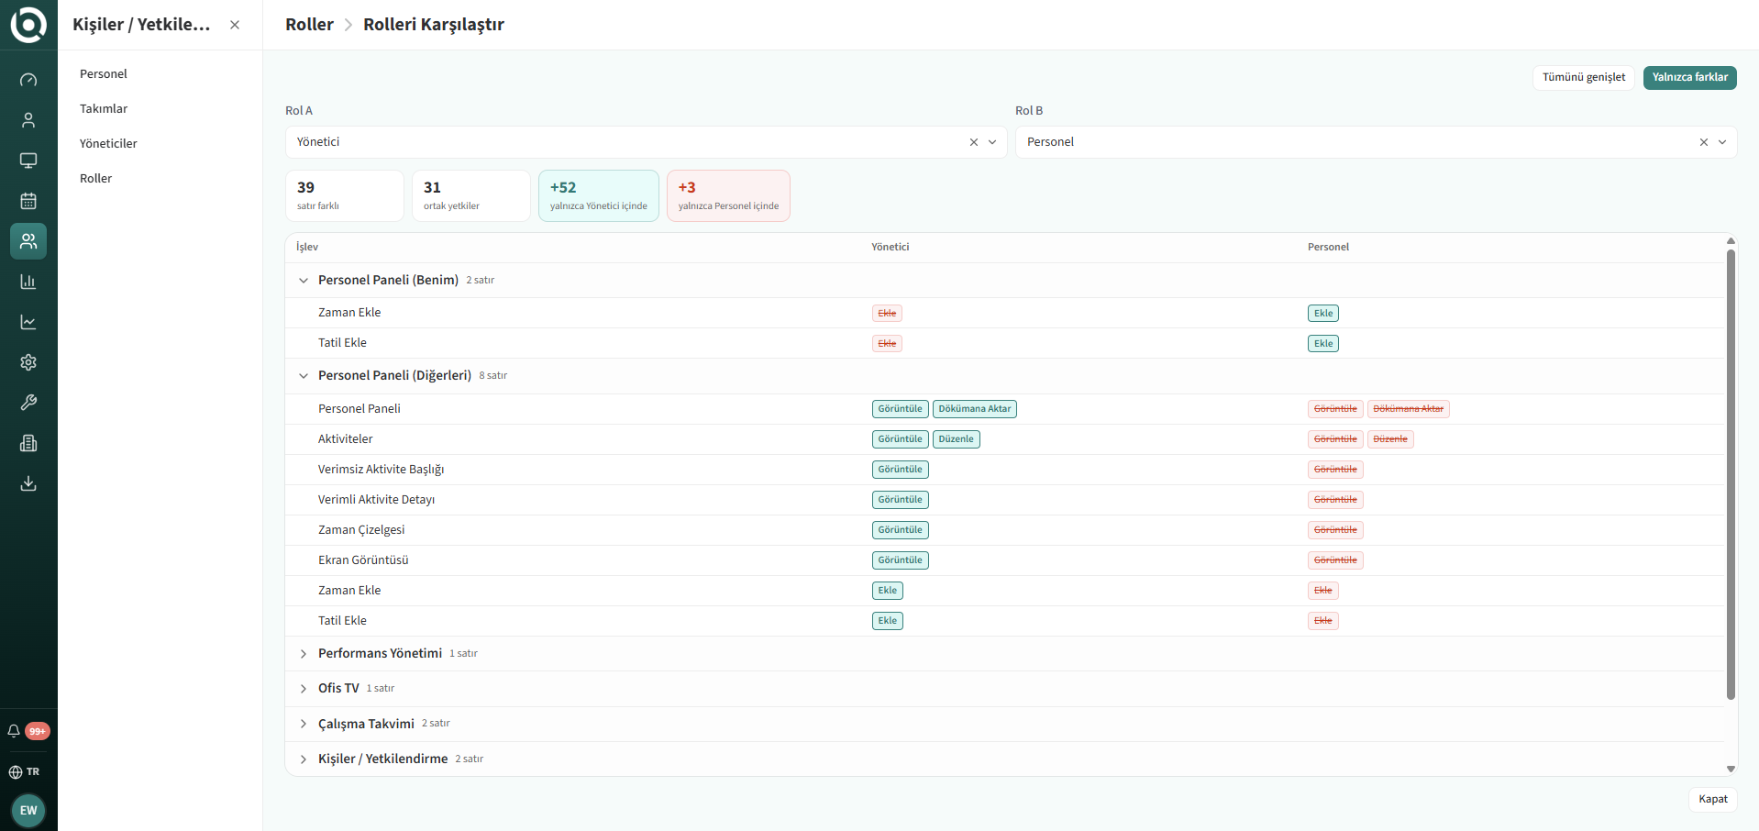The image size is (1759, 831).
Task: Open the calendar icon in sidebar
Action: [28, 201]
